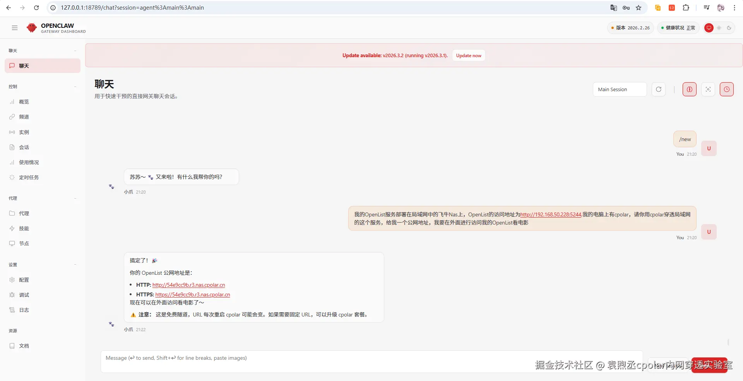Click the 健康状况 正常 status pill

coord(678,28)
